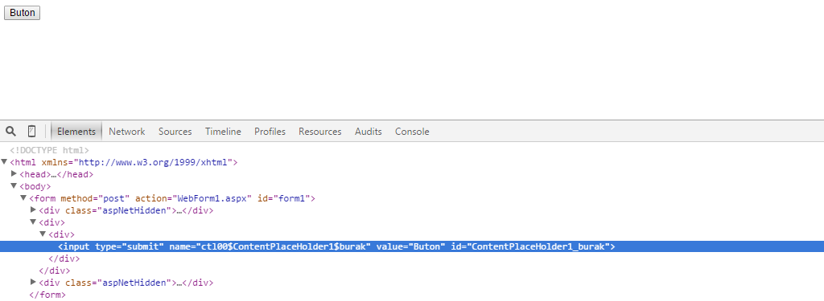
Task: Activate the inspect element magnifier icon
Action: [10, 131]
